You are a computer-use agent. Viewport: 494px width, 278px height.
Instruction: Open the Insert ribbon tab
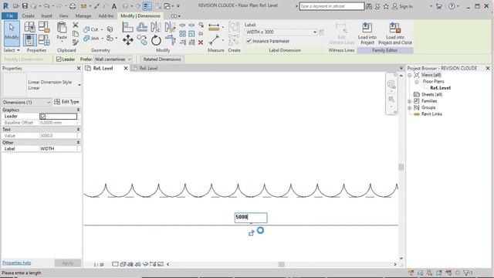click(46, 15)
